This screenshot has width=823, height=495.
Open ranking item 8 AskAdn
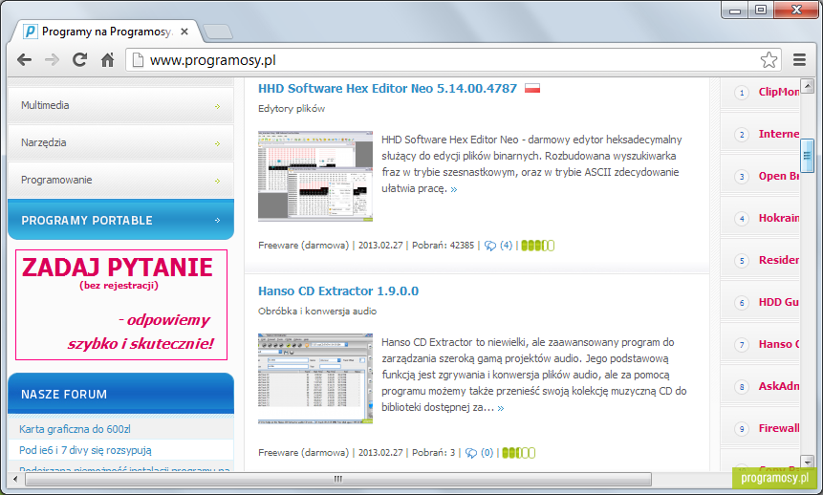pos(779,386)
